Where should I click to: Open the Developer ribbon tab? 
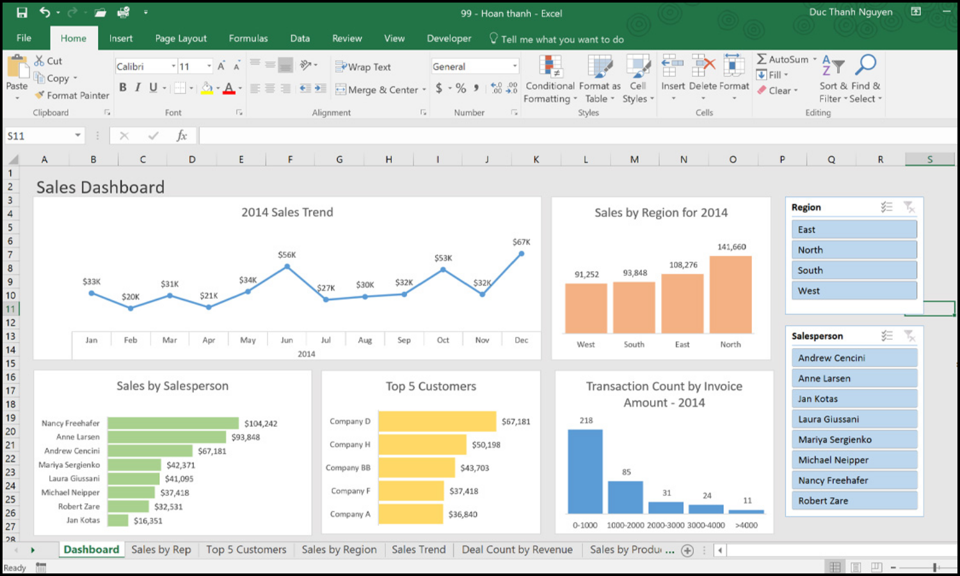(448, 38)
